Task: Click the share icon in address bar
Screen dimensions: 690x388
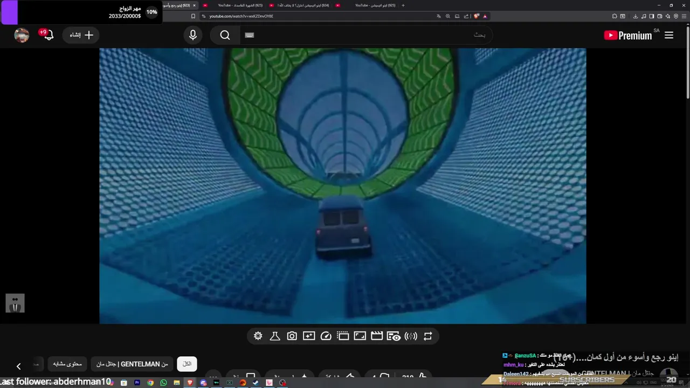Action: pos(466,16)
